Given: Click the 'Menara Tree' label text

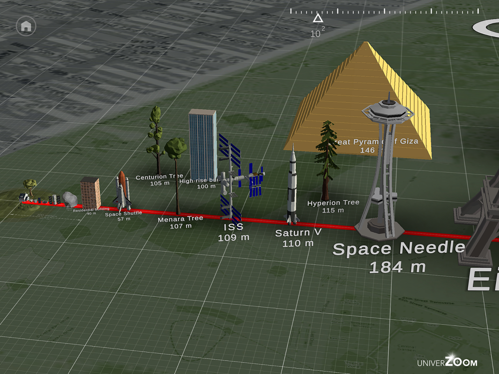Looking at the screenshot, I should pos(181,219).
